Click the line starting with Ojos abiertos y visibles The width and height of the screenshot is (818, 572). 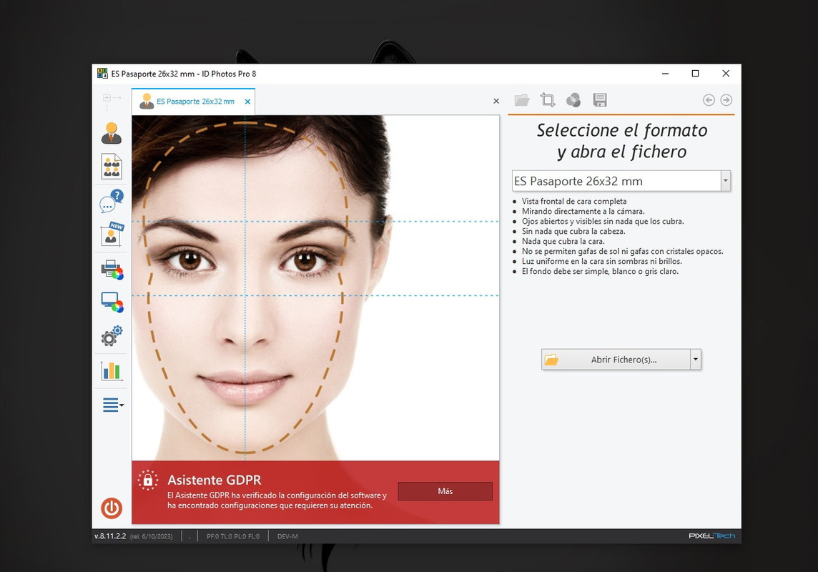[603, 221]
